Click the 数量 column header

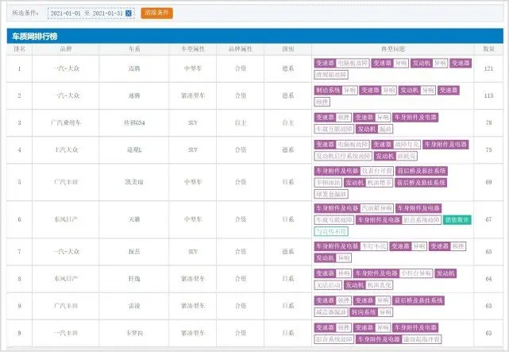click(x=488, y=49)
